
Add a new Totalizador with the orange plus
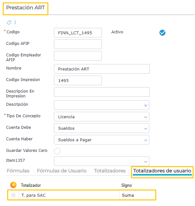click(x=13, y=185)
